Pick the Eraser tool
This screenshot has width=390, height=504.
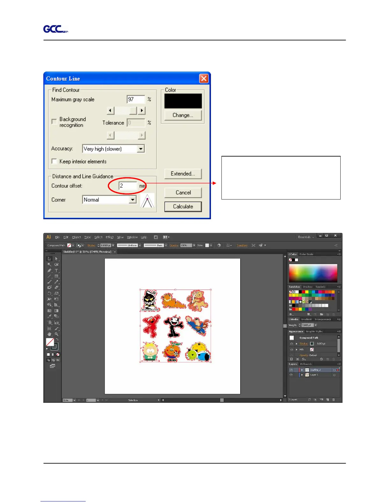coord(56,287)
